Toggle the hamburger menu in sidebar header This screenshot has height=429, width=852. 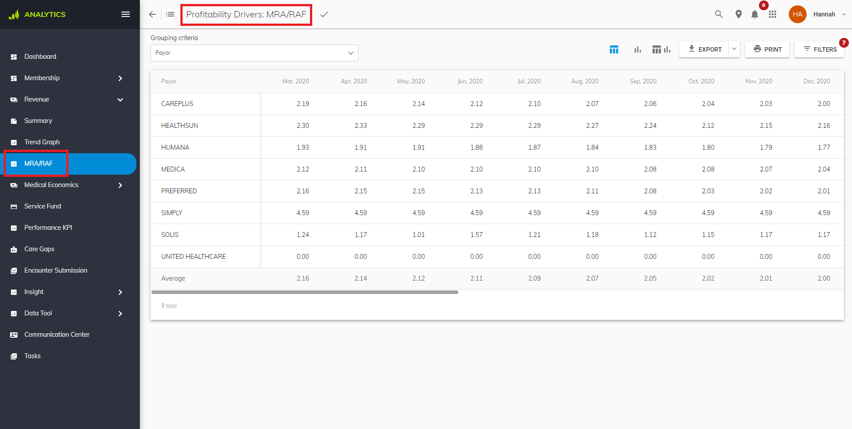(126, 14)
